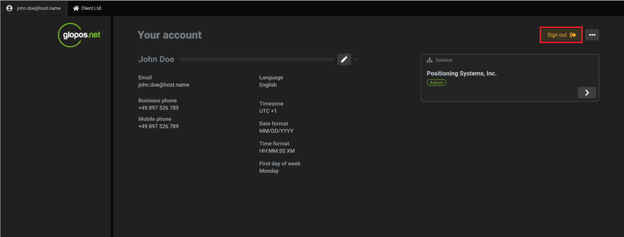Image resolution: width=624 pixels, height=237 pixels.
Task: Click the MM/DD/YYYY date format value
Action: point(276,131)
